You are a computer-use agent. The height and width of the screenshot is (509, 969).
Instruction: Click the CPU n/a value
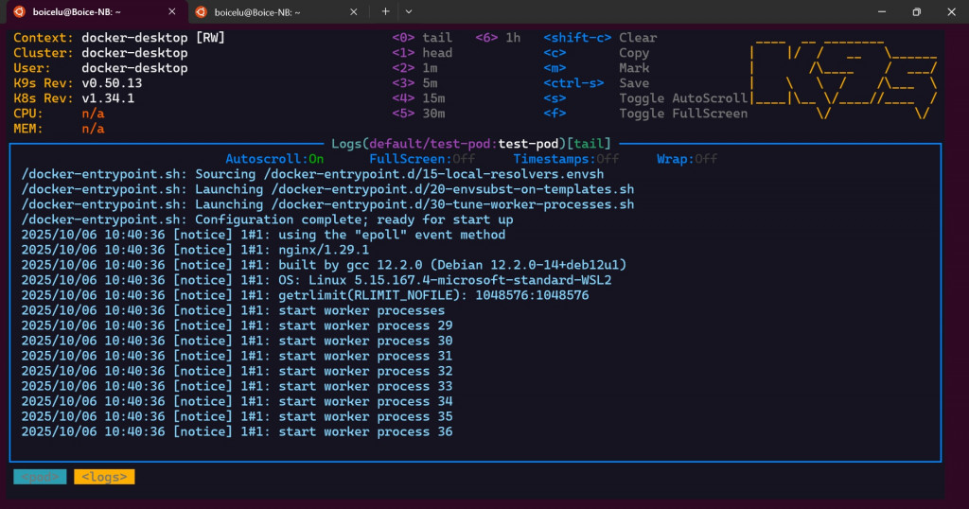(x=94, y=114)
